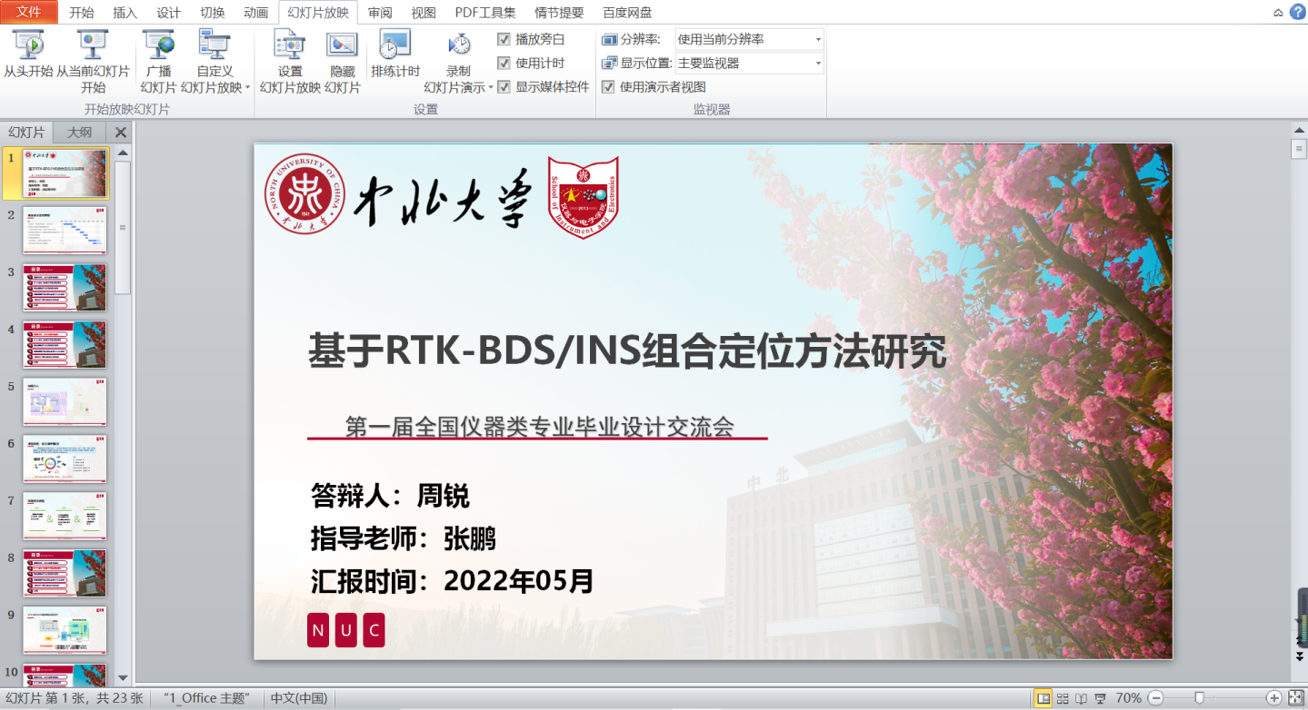Click the 中文(中国) language button
Image resolution: width=1308 pixels, height=710 pixels.
(x=299, y=698)
